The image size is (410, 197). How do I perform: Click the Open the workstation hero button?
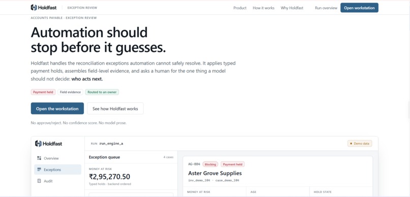(x=57, y=108)
